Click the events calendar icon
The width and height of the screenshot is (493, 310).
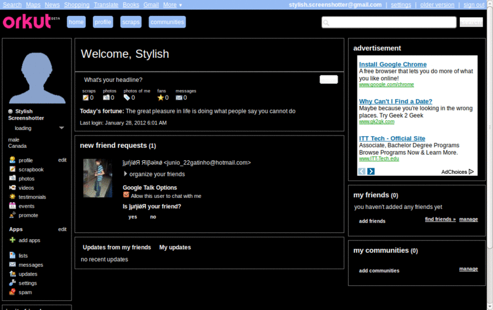pyautogui.click(x=12, y=206)
